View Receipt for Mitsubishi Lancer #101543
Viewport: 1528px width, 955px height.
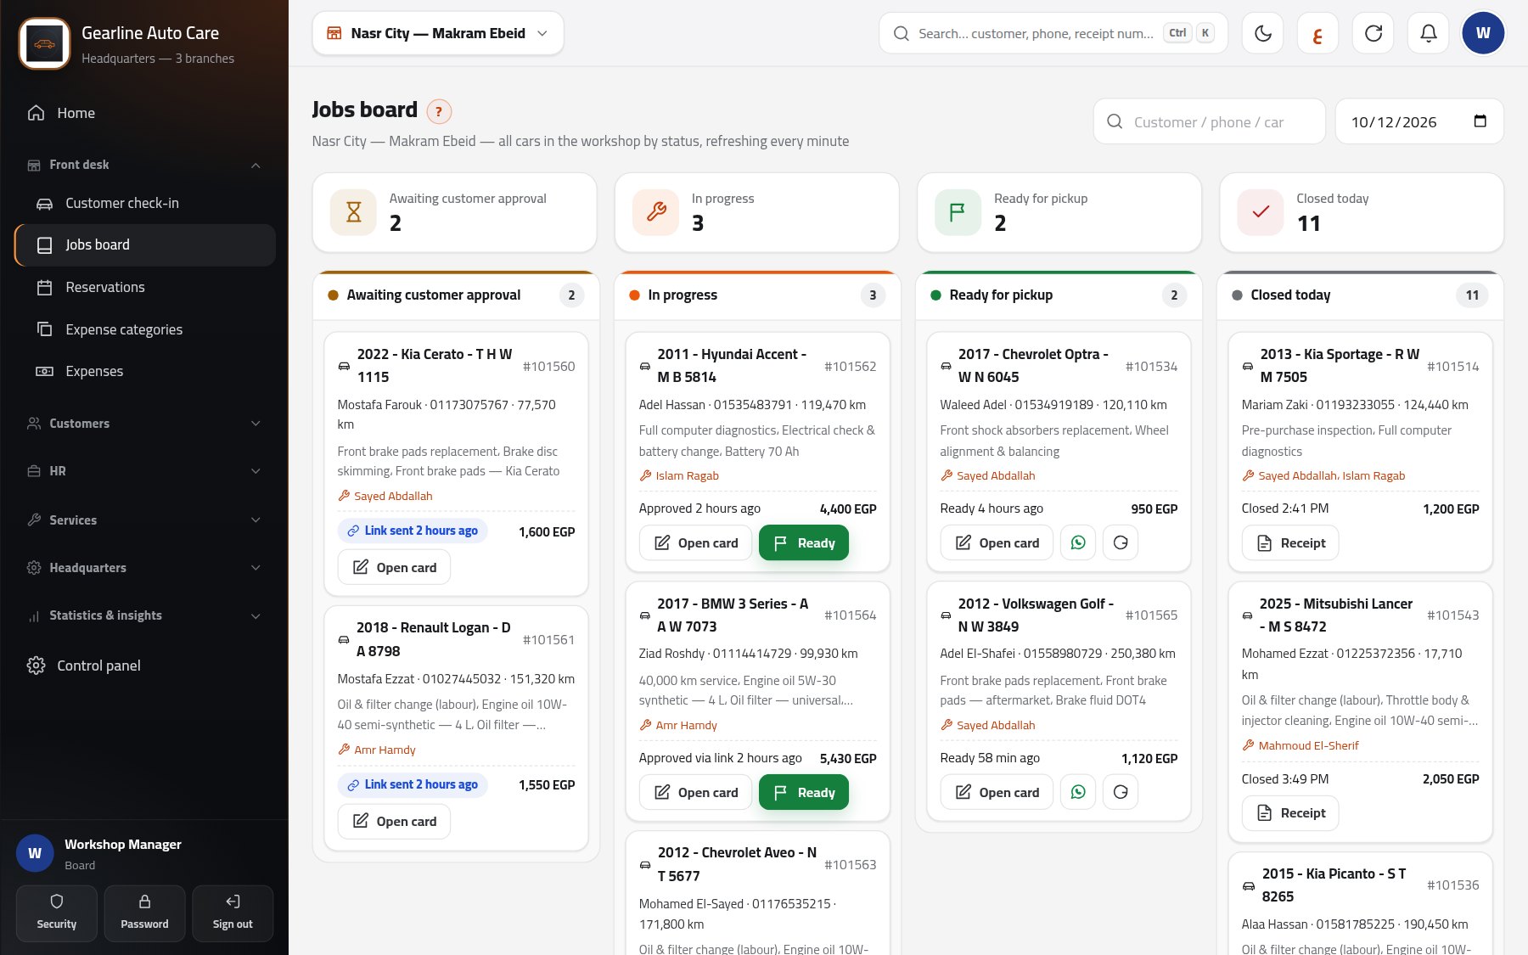[1290, 812]
